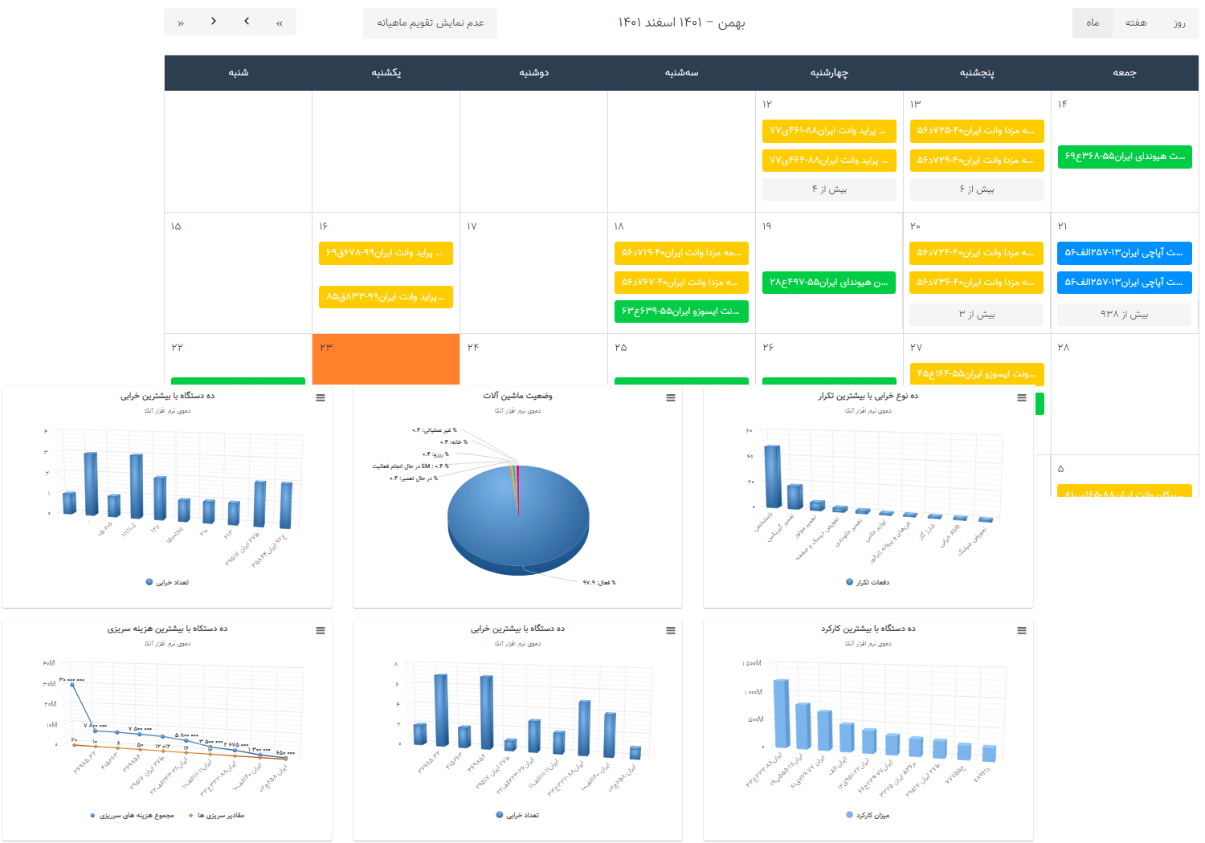The width and height of the screenshot is (1205, 843).
Task: Click the پنجشنبه column header
Action: point(977,73)
